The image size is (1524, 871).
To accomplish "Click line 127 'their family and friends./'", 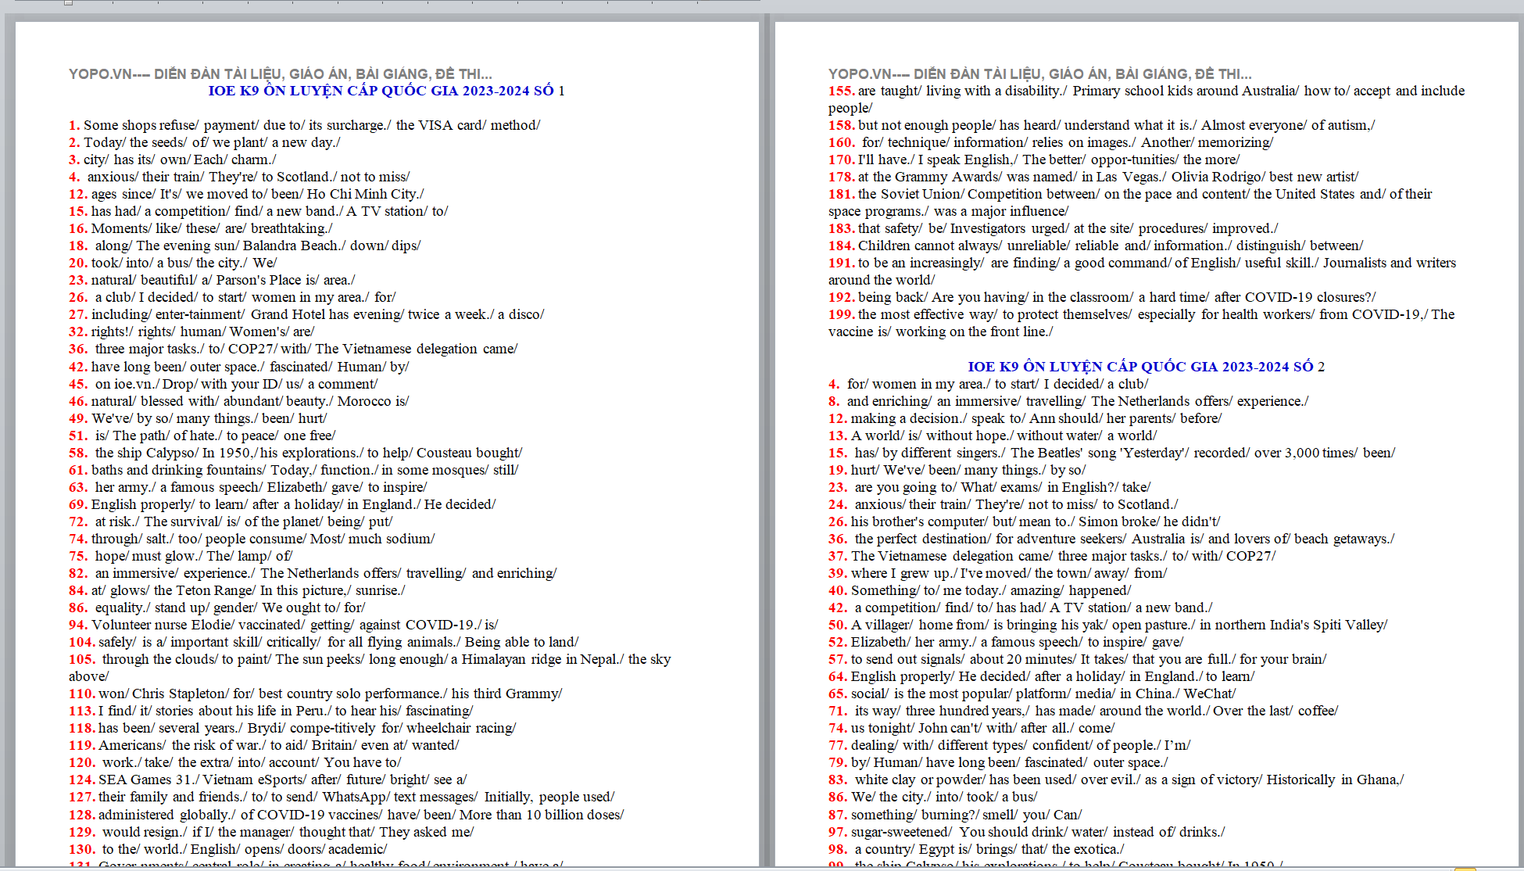I will tap(342, 797).
